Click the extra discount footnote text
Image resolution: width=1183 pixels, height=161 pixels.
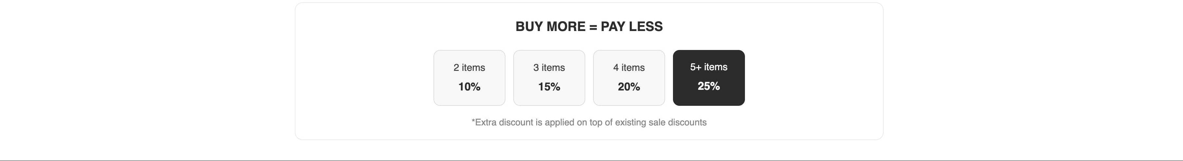coord(589,122)
